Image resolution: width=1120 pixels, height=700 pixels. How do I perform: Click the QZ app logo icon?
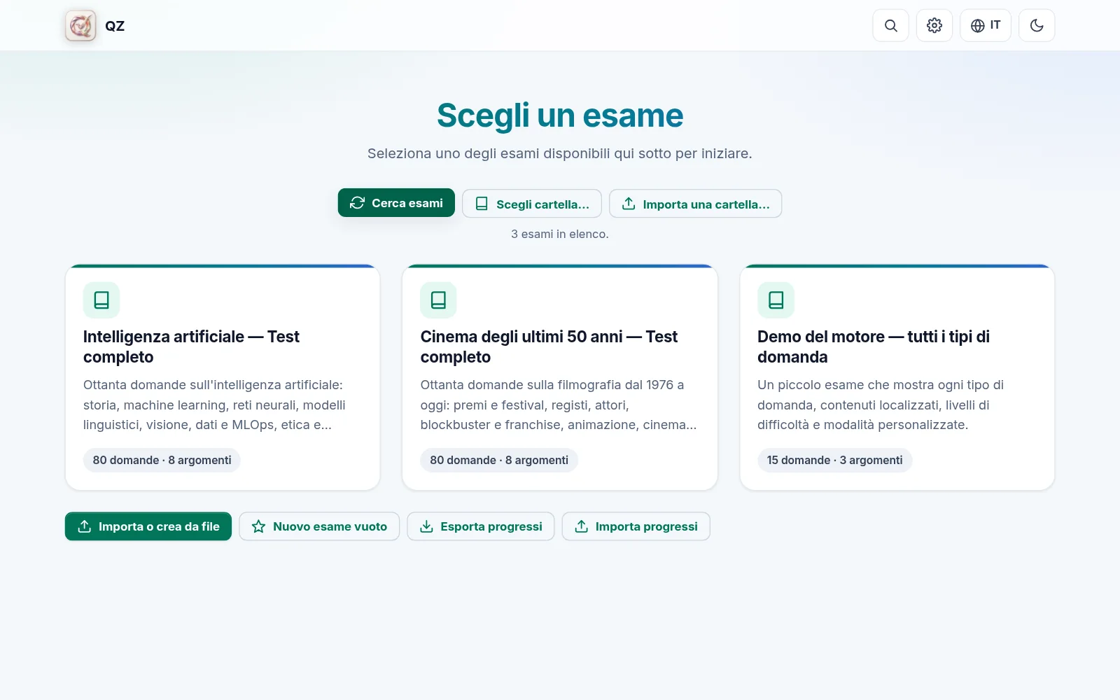tap(80, 26)
